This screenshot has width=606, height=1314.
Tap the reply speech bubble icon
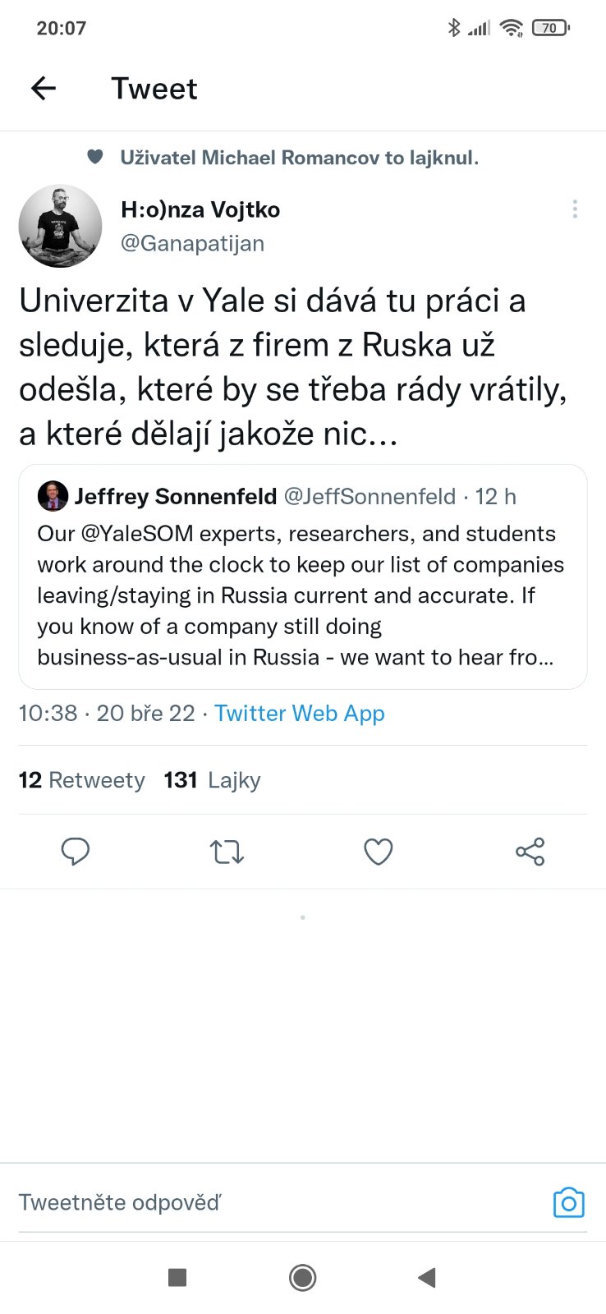pos(76,852)
